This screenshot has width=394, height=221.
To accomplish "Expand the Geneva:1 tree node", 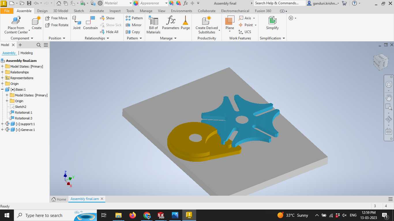I will (x=2, y=130).
